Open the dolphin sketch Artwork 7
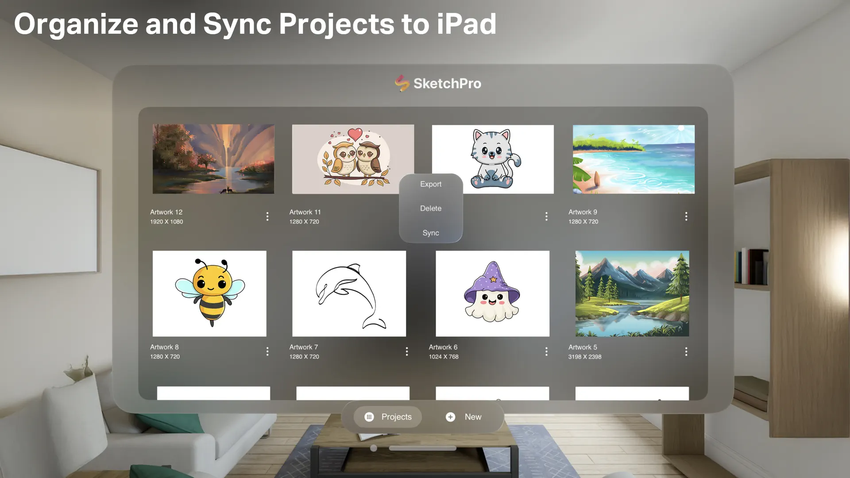 point(349,293)
